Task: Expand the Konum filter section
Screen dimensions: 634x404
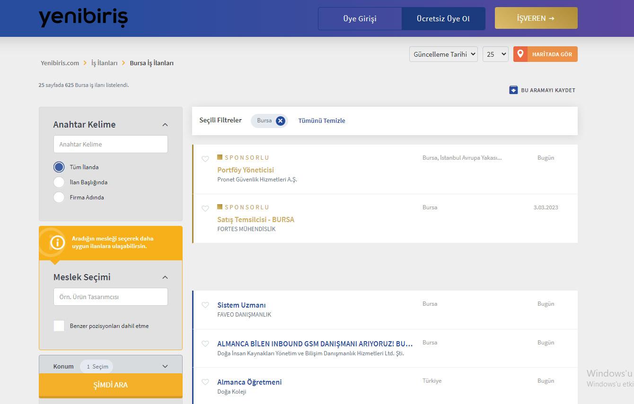Action: point(165,366)
